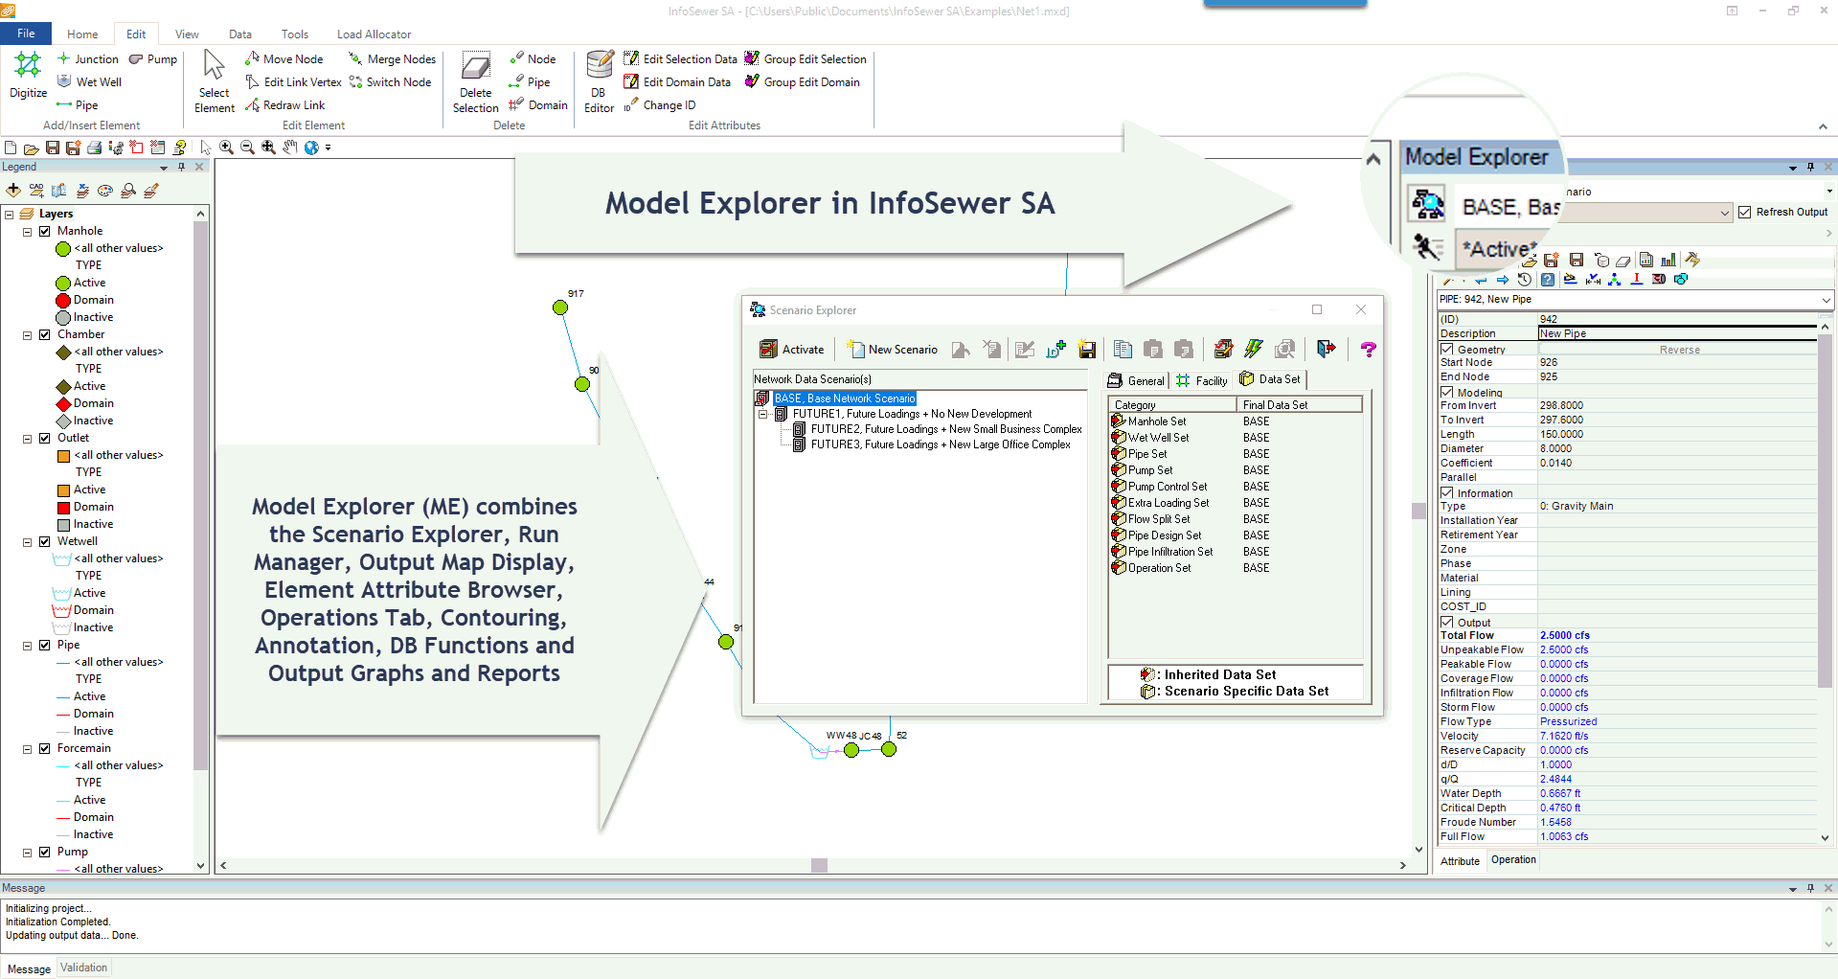The height and width of the screenshot is (979, 1838).
Task: Toggle the Outlet layer checkbox
Action: tap(45, 438)
